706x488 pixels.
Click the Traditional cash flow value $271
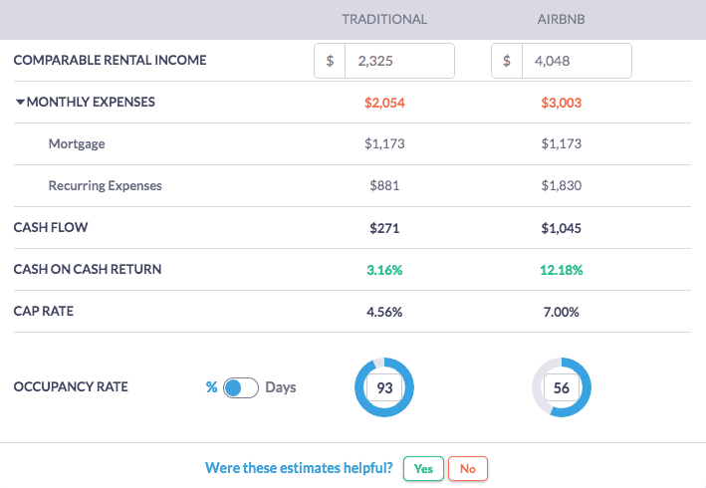pyautogui.click(x=384, y=227)
